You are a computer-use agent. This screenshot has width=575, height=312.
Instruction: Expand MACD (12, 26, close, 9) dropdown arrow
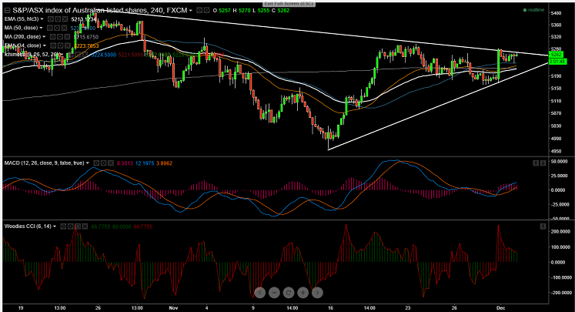[87, 163]
